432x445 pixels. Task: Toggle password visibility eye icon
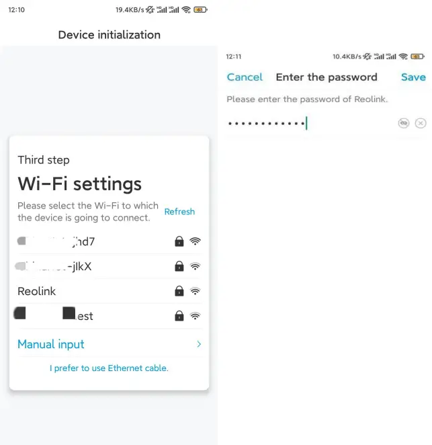[x=403, y=123]
